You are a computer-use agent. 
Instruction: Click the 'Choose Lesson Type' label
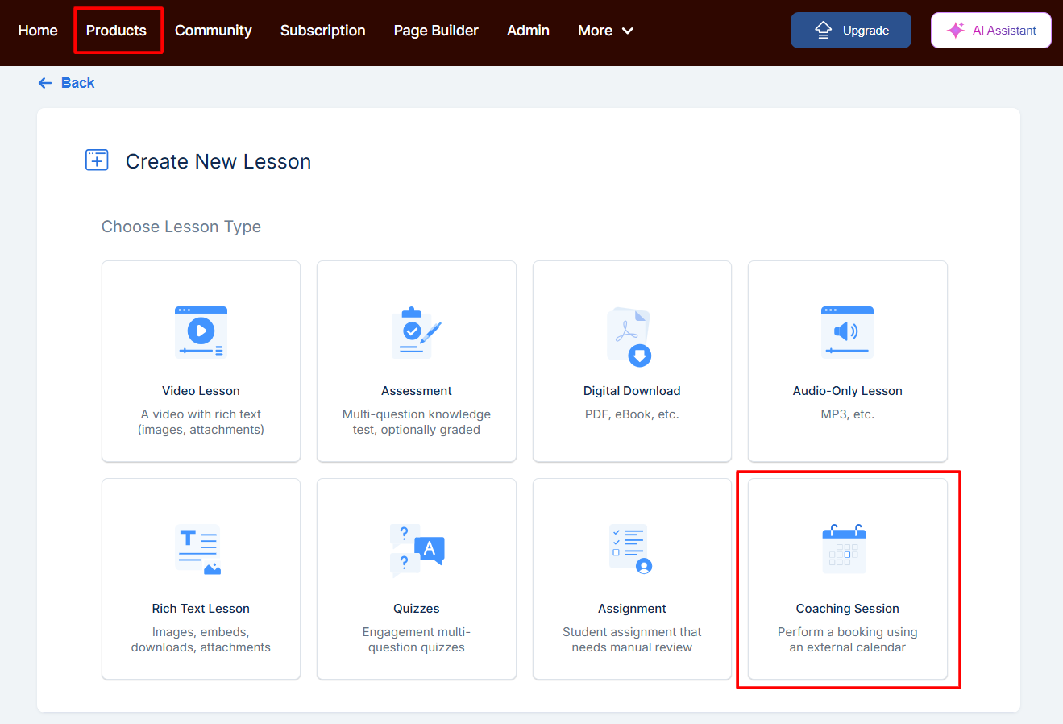coord(181,227)
